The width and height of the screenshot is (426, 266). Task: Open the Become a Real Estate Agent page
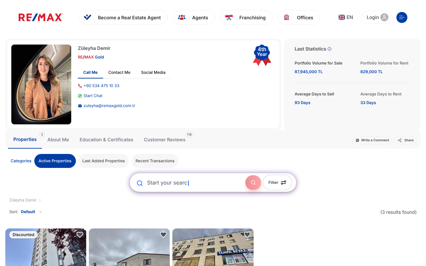coord(123,17)
